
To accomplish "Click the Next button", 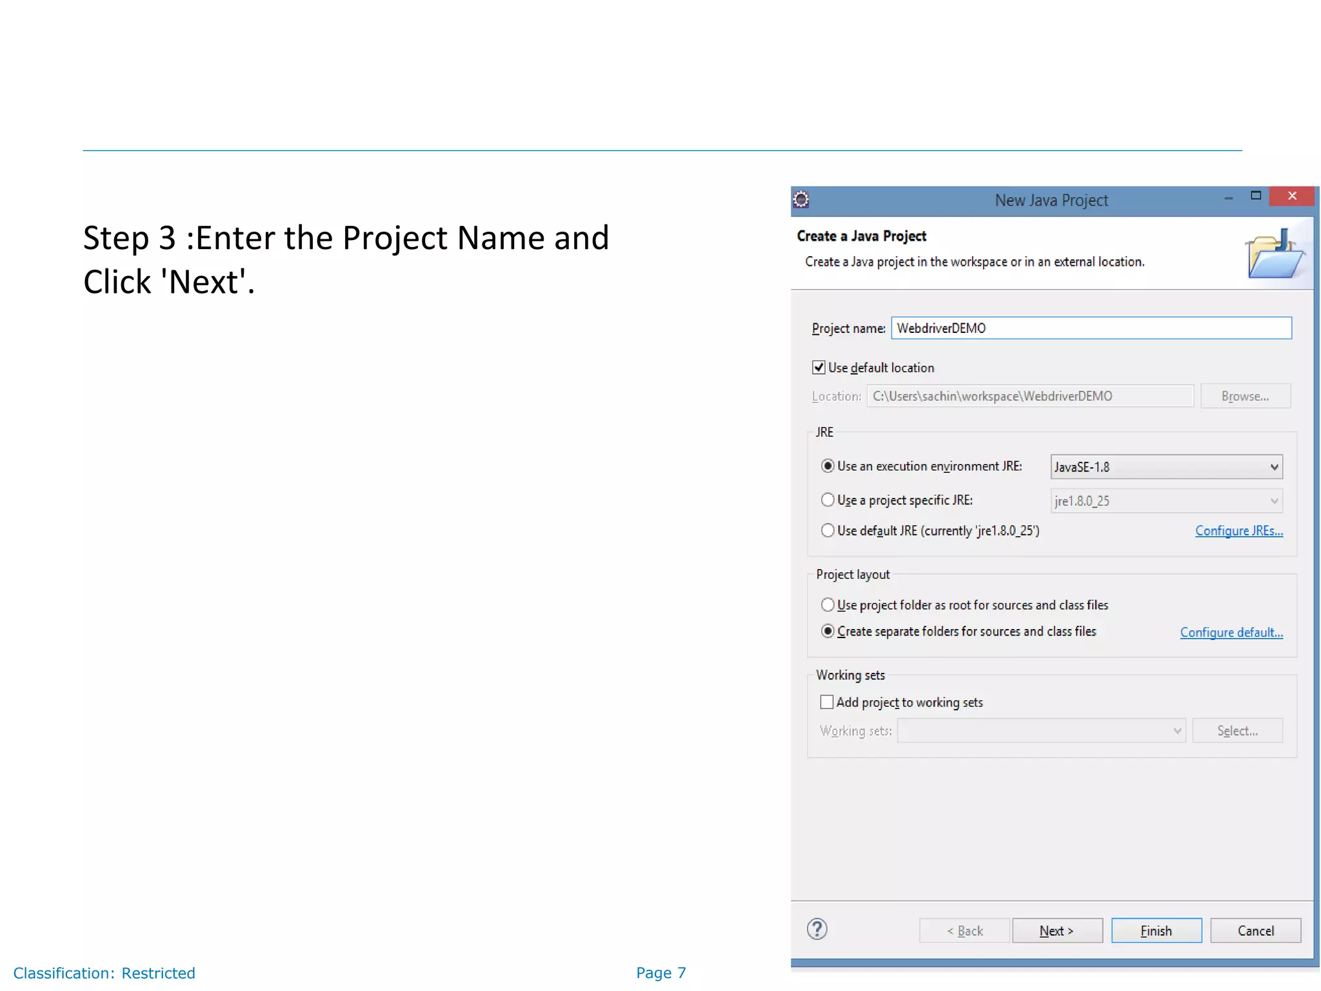I will 1057,930.
